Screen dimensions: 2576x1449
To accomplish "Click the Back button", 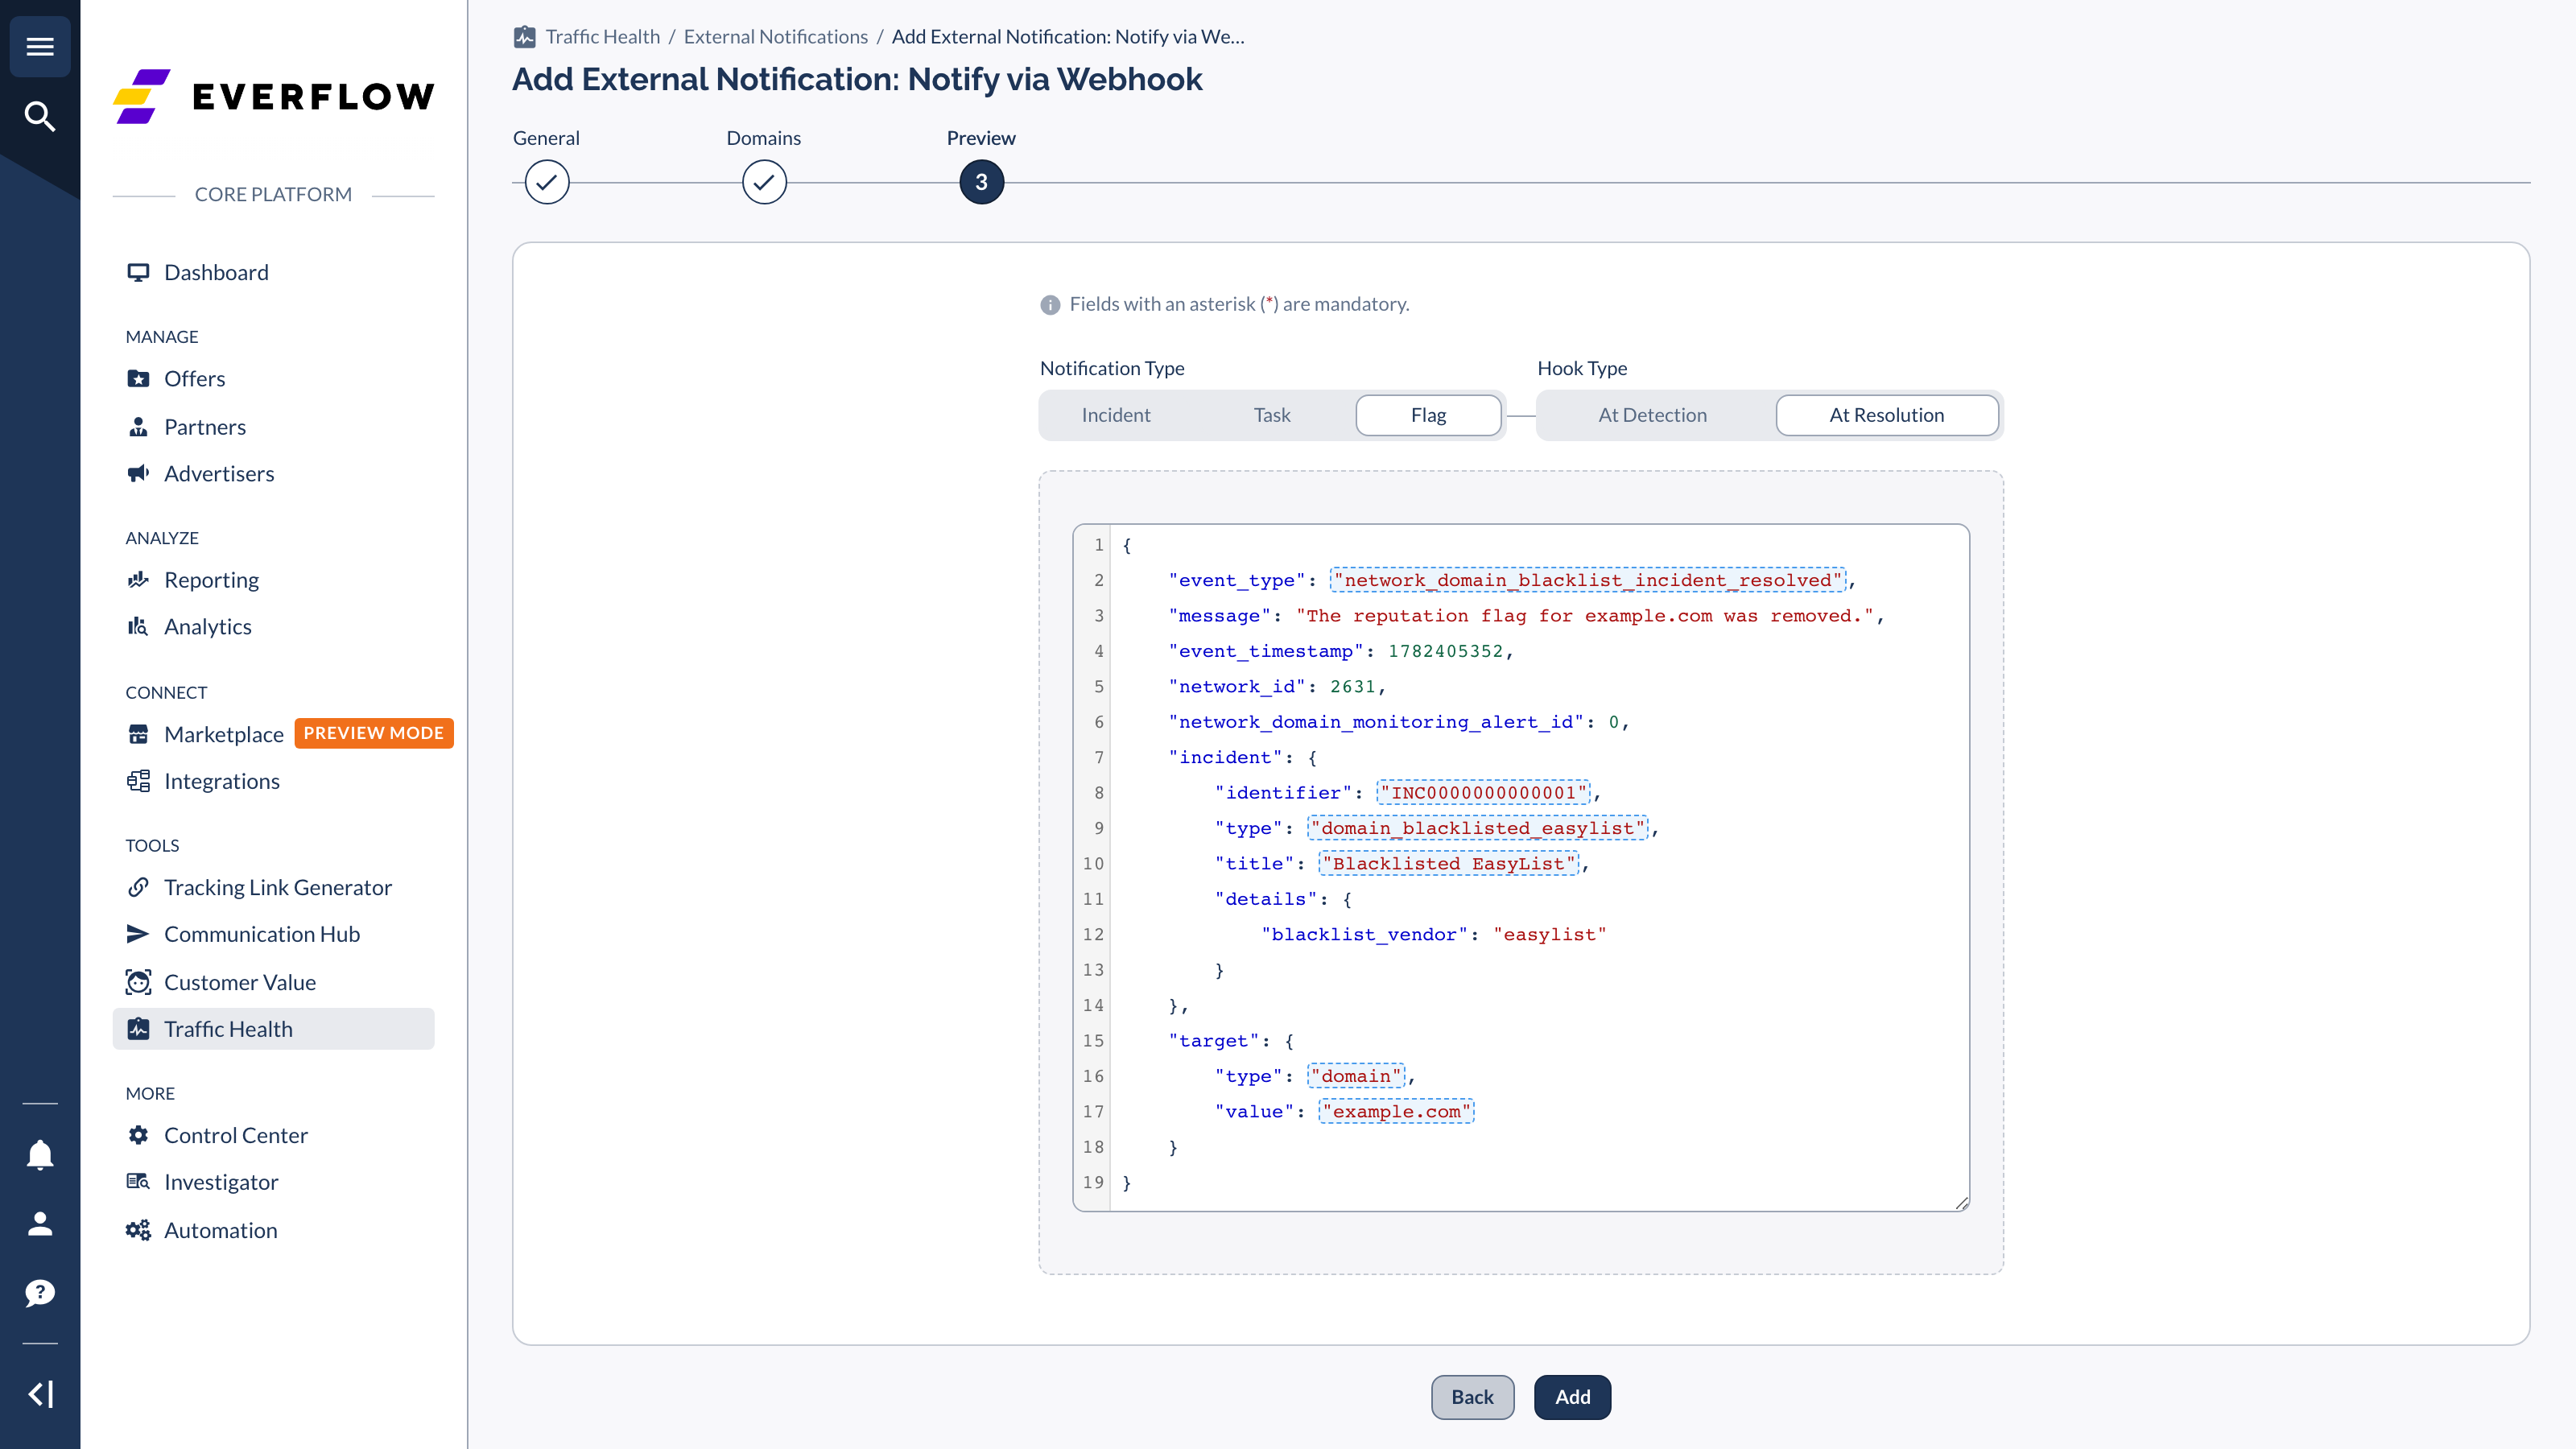I will (1472, 1397).
